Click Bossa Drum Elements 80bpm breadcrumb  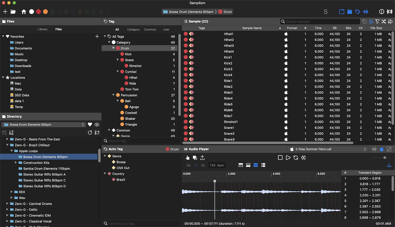[189, 12]
